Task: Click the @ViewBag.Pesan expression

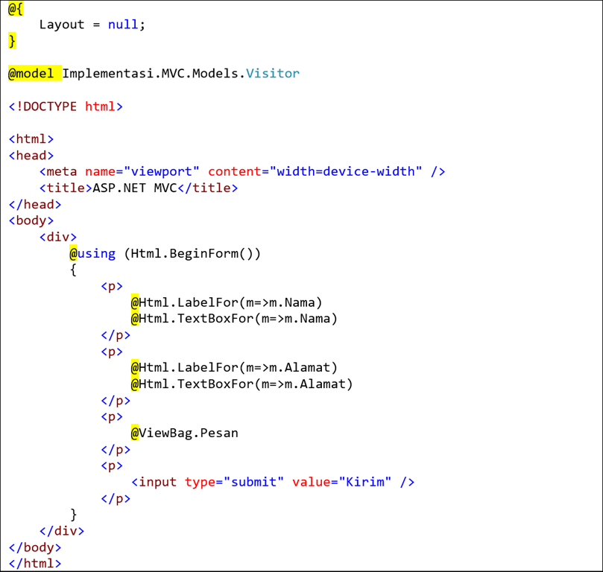Action: point(184,433)
